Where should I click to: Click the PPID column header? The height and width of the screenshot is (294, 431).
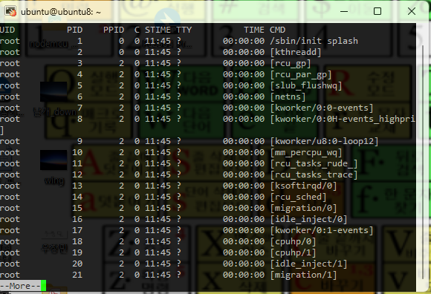pos(114,30)
